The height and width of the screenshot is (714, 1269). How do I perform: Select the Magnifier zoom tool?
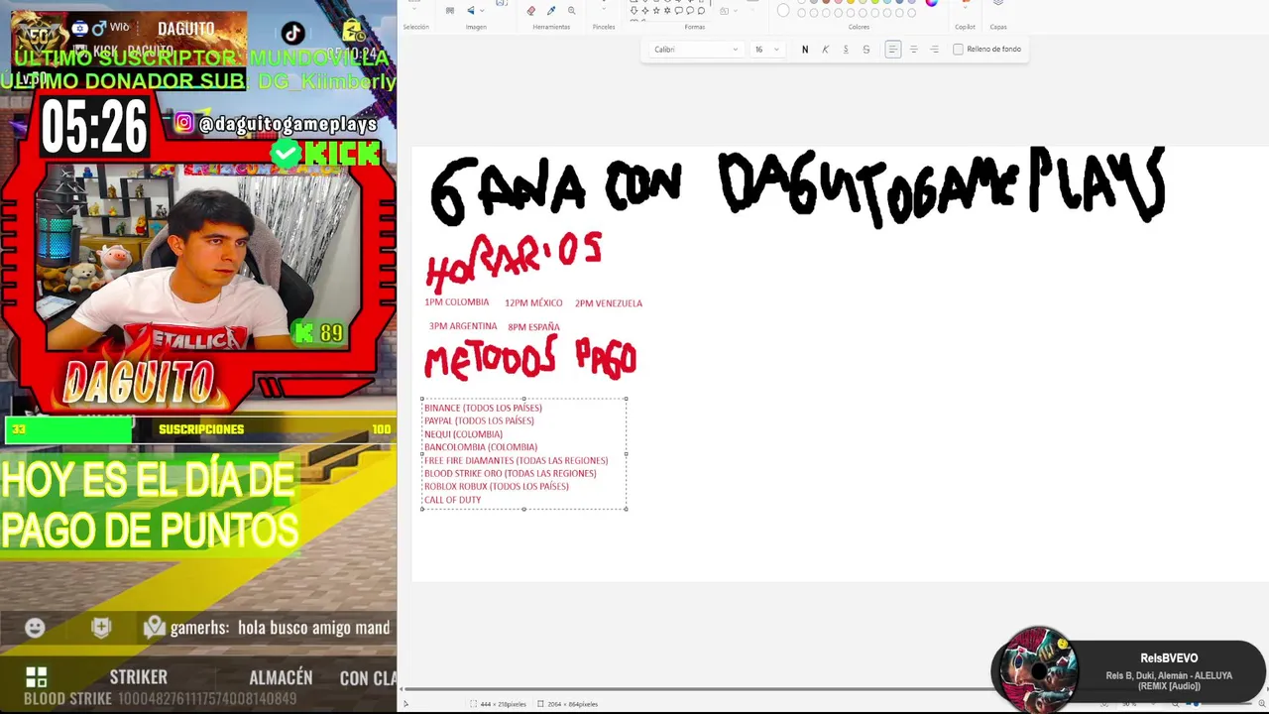click(571, 10)
